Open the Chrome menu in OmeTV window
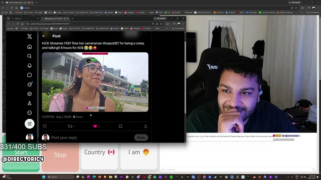Image resolution: width=321 pixels, height=180 pixels. click(318, 8)
